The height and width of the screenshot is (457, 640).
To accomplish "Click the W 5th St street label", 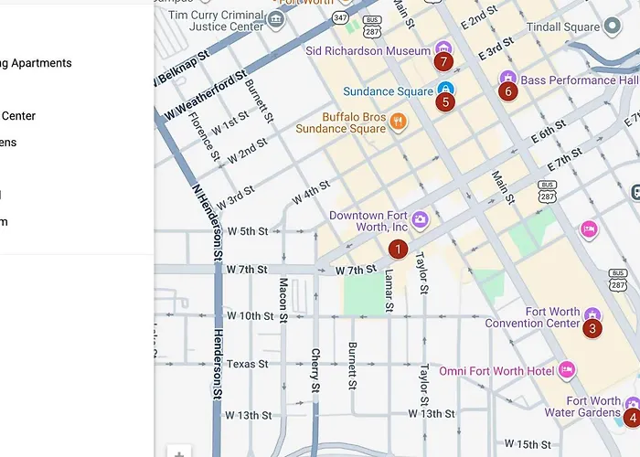I will pos(248,231).
